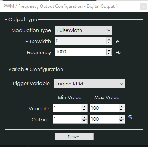
Task: Save the PWM output configuration
Action: [74, 137]
